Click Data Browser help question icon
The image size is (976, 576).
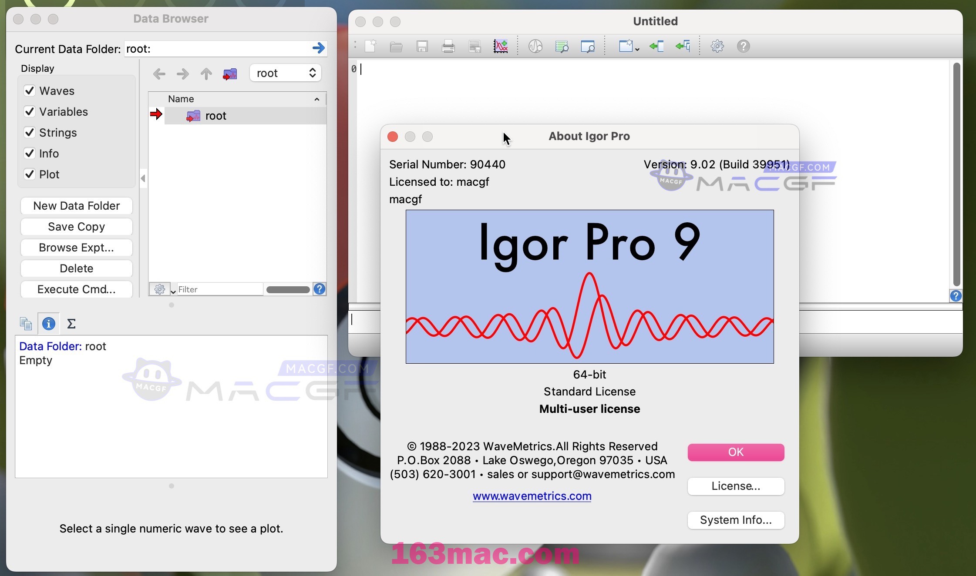(320, 289)
